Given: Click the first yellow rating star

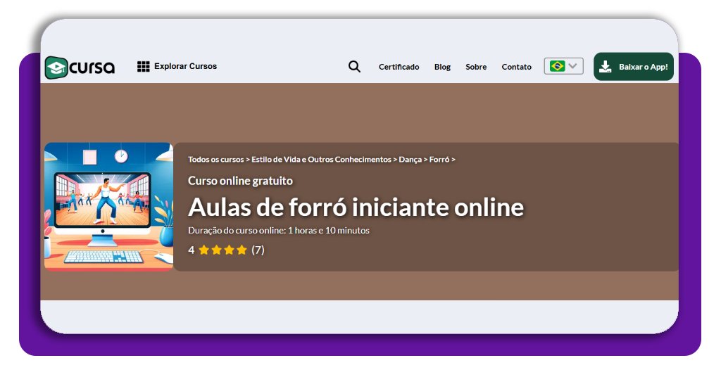Looking at the screenshot, I should click(x=204, y=250).
